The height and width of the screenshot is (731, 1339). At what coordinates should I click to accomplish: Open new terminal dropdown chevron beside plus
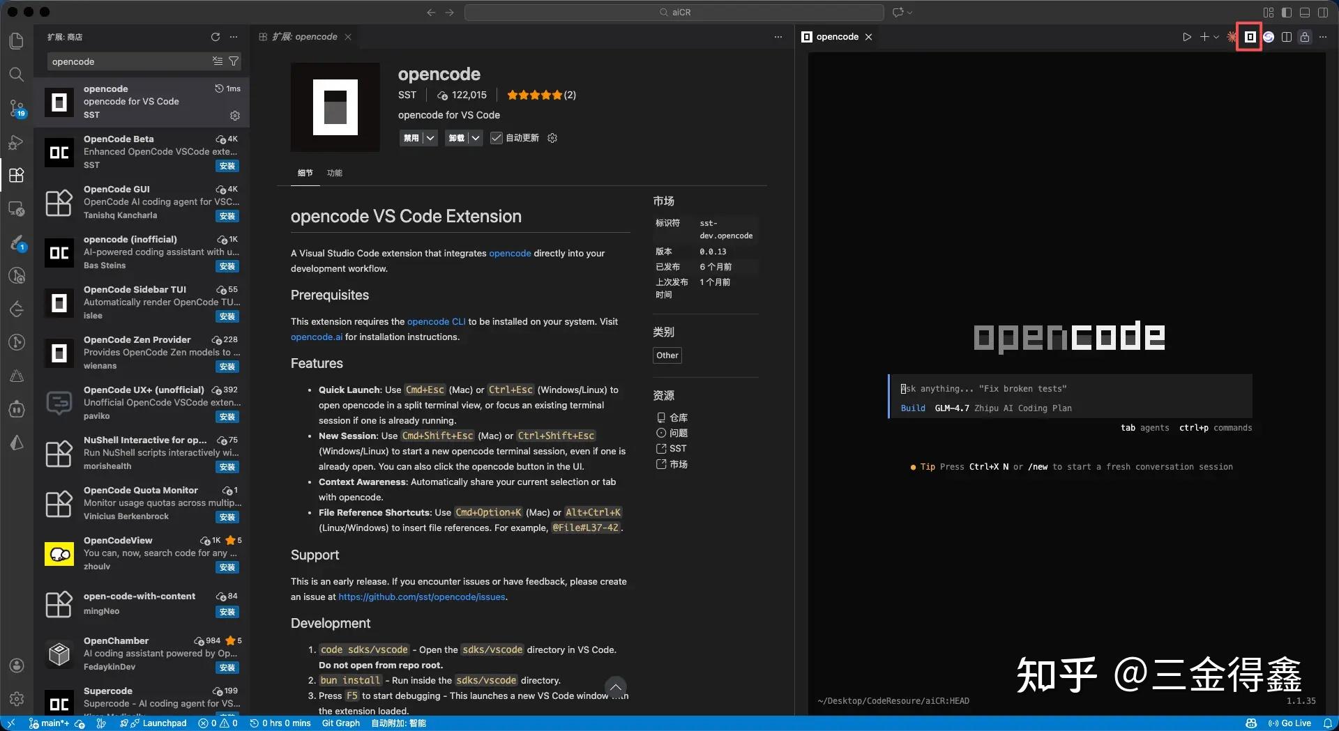[1217, 37]
